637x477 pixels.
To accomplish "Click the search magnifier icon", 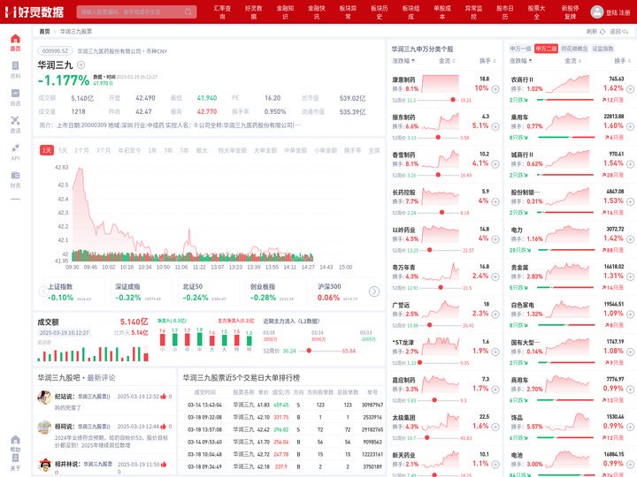I will tap(188, 11).
